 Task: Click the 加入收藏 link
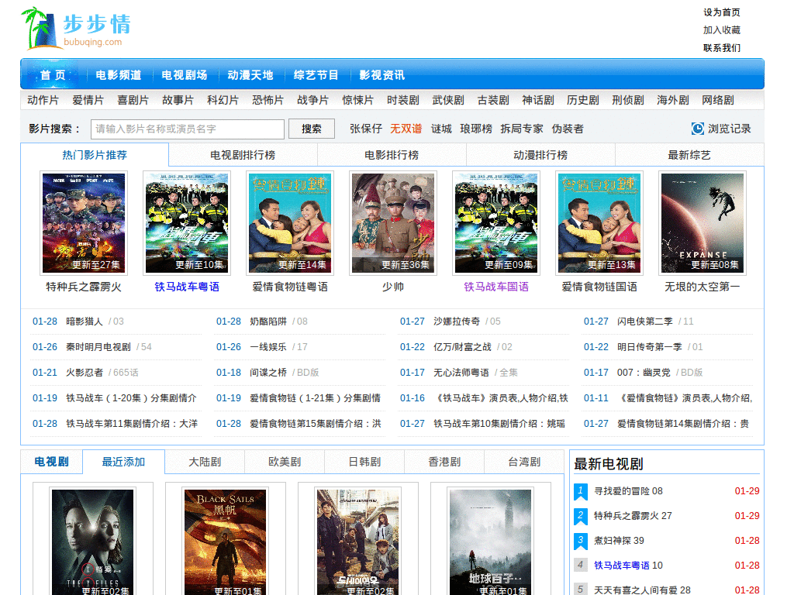coord(722,30)
